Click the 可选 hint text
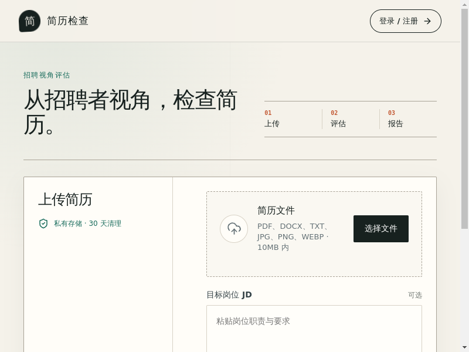The width and height of the screenshot is (469, 352). pos(415,295)
